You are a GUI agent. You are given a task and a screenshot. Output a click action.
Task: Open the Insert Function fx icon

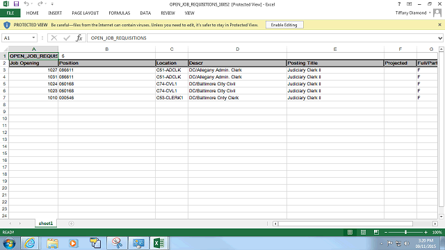coord(79,37)
